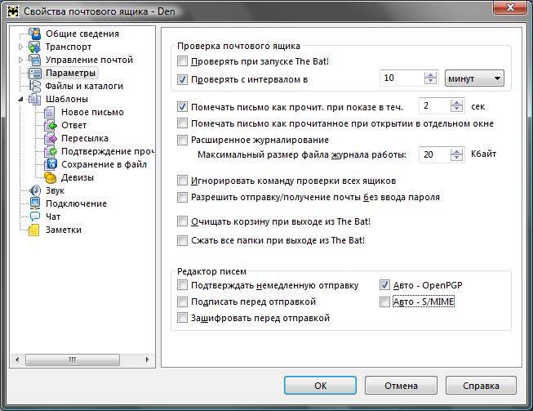Enable Расширенное журналирование checkbox
Screen dimensions: 533x411
coord(182,140)
